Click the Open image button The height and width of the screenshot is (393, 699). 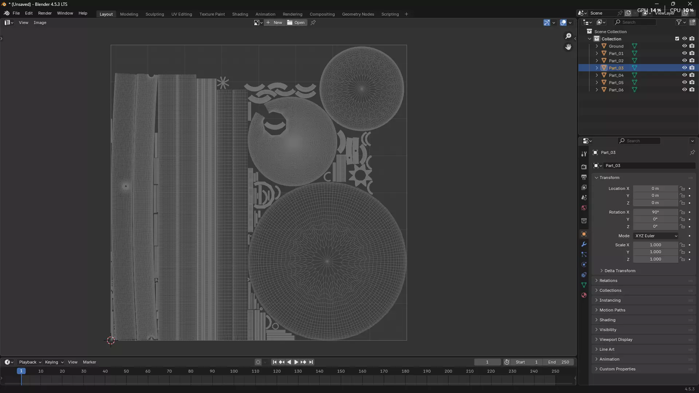coord(296,23)
